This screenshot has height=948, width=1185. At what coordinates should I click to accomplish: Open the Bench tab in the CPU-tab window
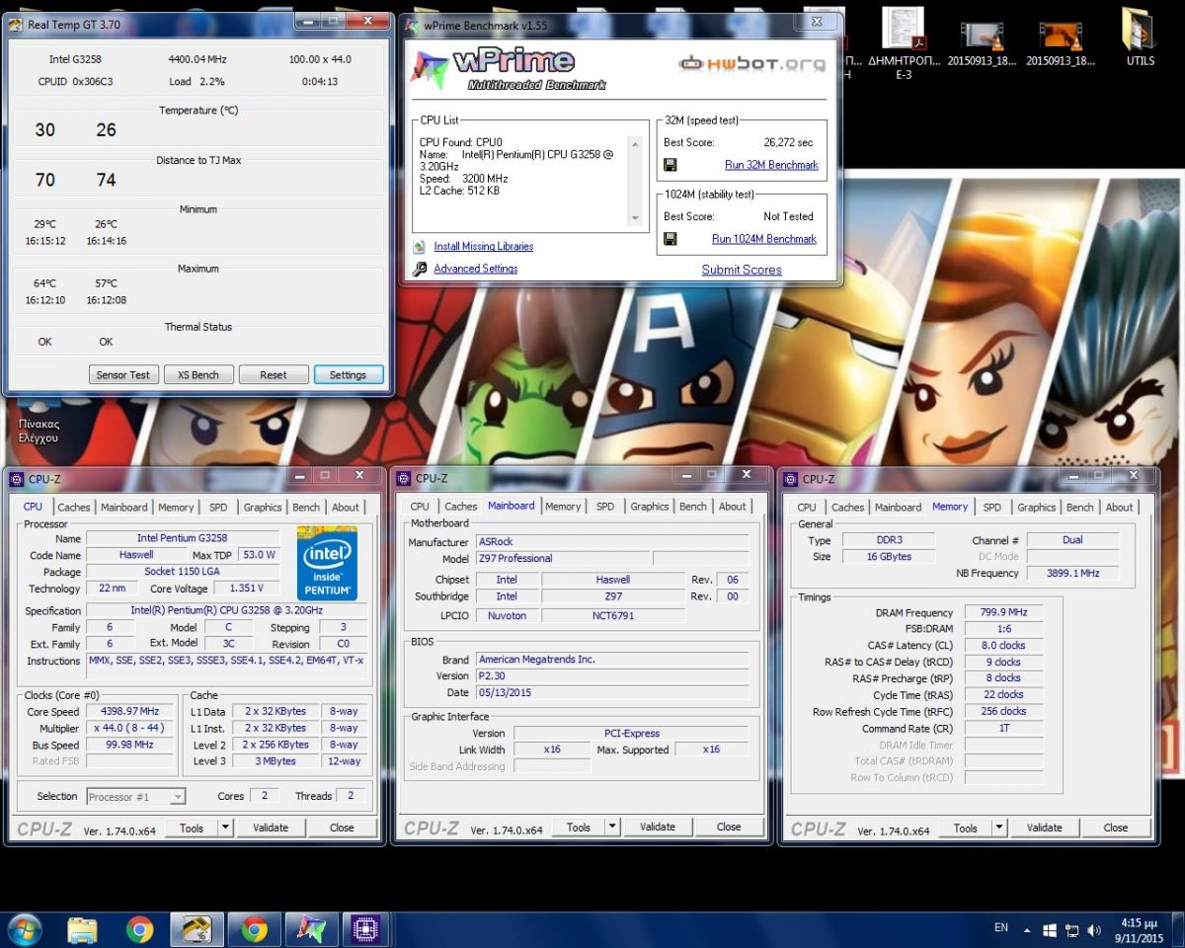click(x=306, y=508)
